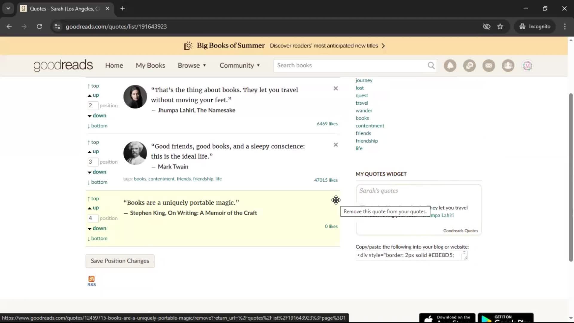Reload the page

(x=39, y=26)
